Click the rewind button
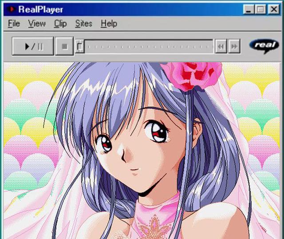Image resolution: width=284 pixels, height=239 pixels. coord(221,46)
